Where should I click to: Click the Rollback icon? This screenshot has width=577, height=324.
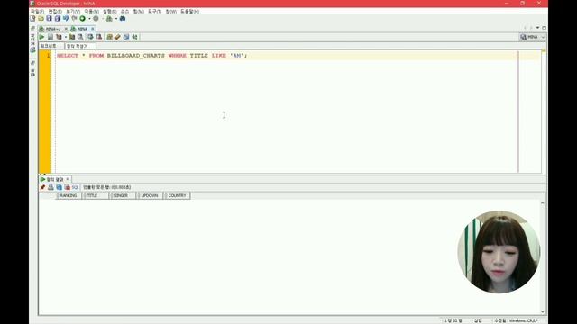pos(98,37)
